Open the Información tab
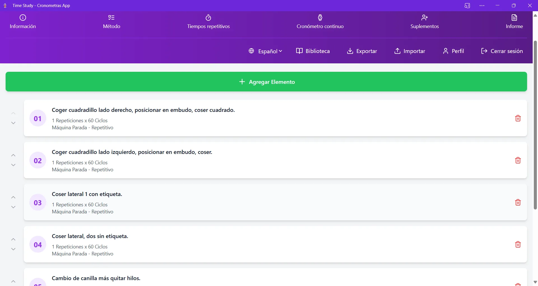538x286 pixels. (23, 22)
